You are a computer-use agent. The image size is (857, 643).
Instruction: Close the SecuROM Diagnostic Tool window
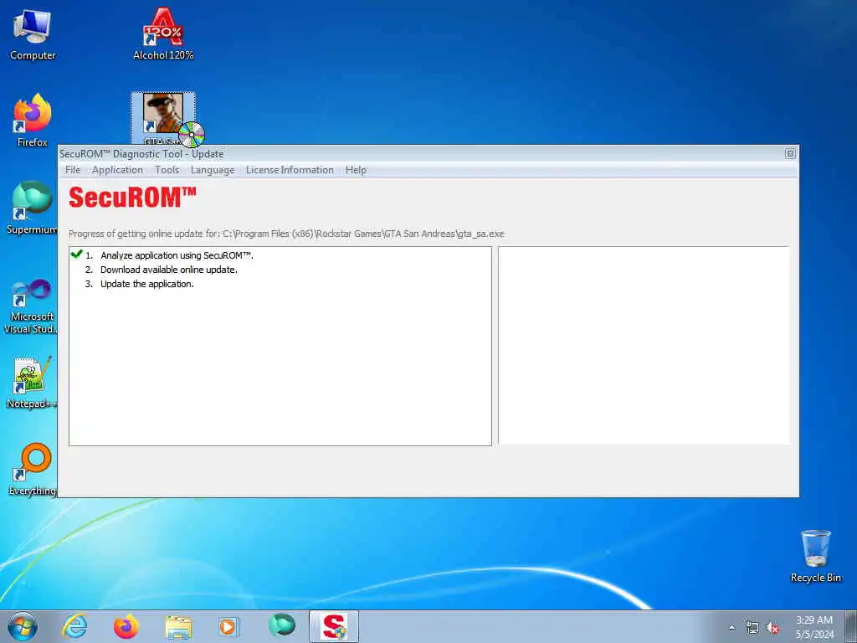790,154
